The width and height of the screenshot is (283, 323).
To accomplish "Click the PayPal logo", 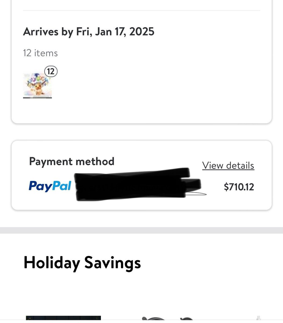I will [x=50, y=186].
